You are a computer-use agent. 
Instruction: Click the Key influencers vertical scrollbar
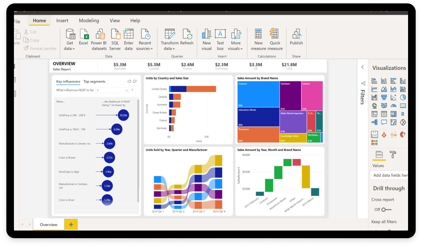138,151
